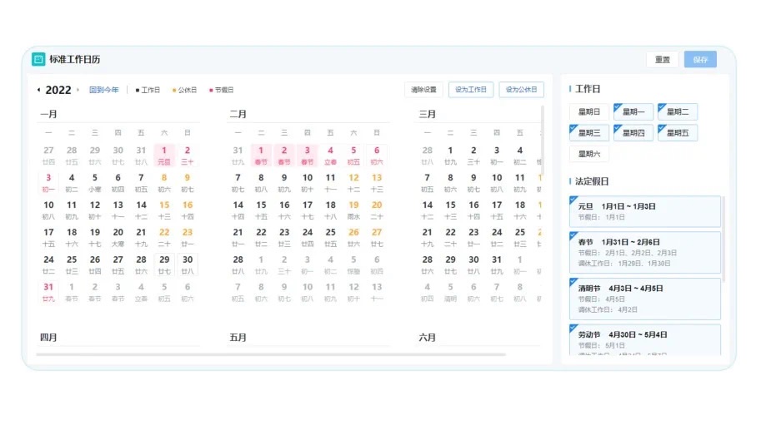Select February 1 春节 in 二月
761x425 pixels.
[261, 156]
